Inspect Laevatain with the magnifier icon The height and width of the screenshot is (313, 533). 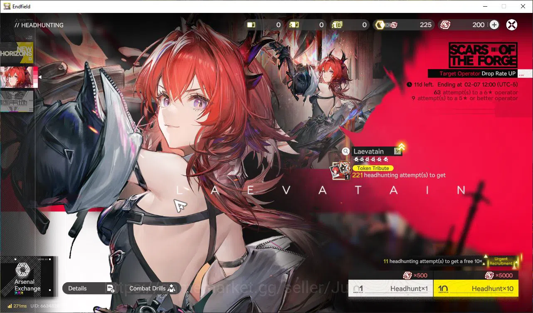click(x=346, y=152)
